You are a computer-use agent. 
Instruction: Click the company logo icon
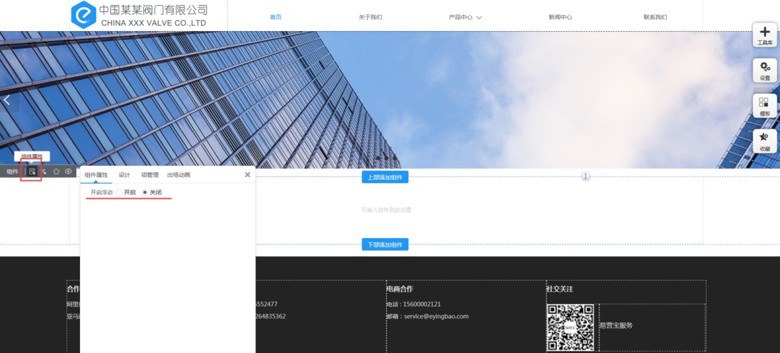point(83,15)
